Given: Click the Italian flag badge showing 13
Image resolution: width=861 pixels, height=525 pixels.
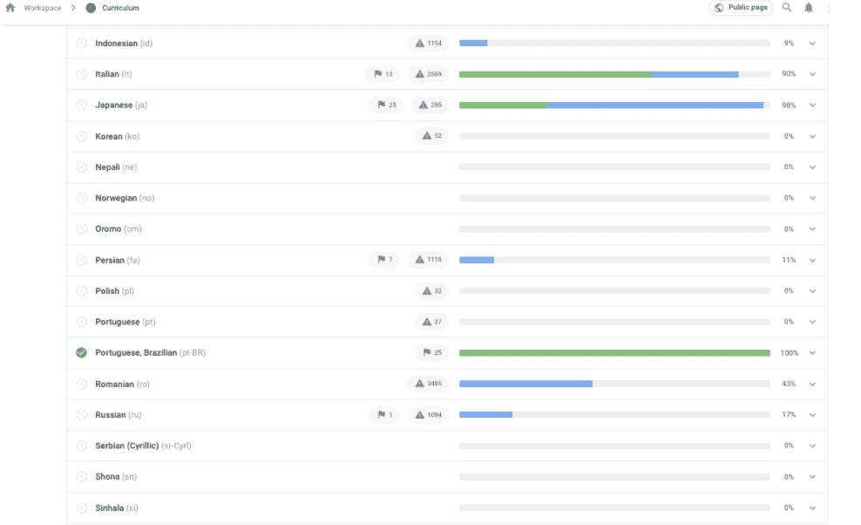Looking at the screenshot, I should pos(383,74).
